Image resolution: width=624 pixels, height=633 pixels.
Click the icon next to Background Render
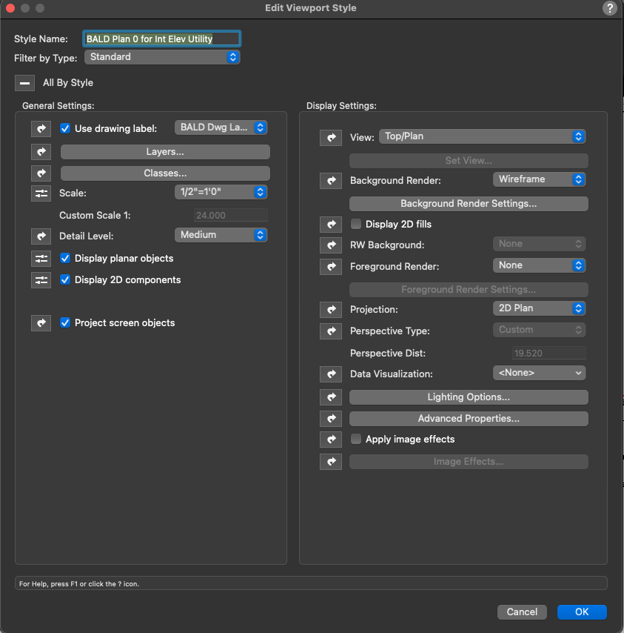[x=331, y=180]
